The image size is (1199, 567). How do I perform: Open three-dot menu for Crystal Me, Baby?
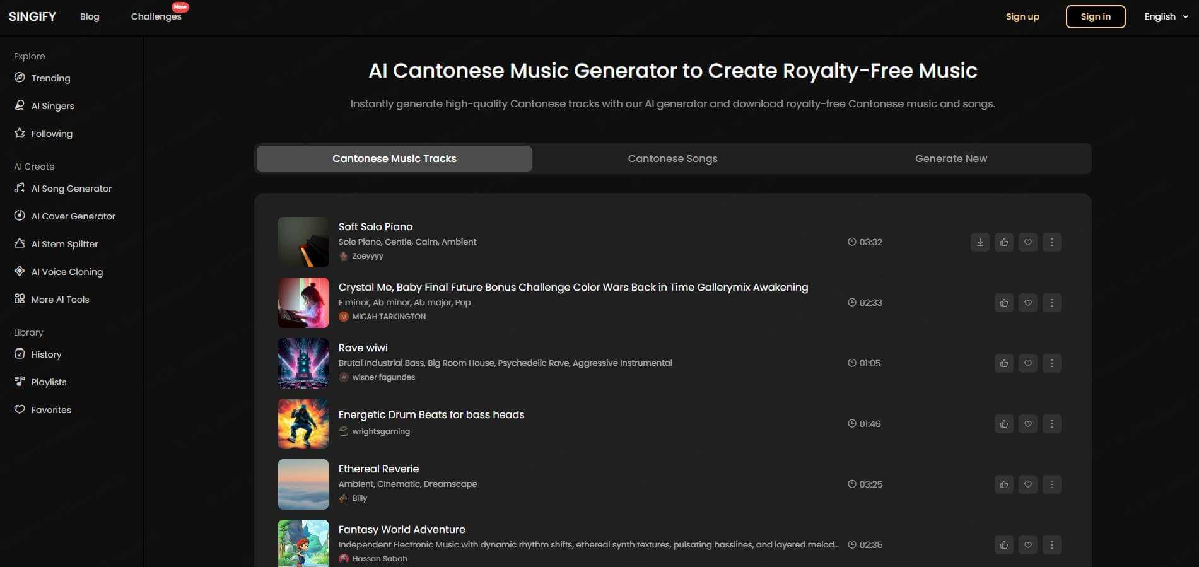pyautogui.click(x=1051, y=303)
